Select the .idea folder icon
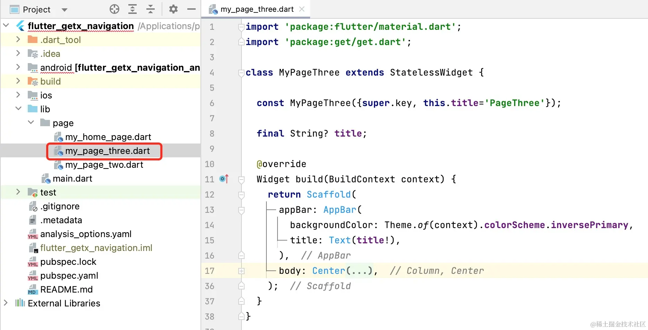 (x=33, y=53)
